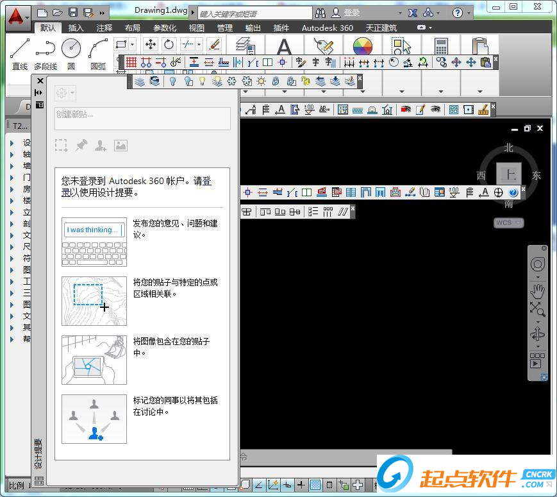Viewport: 557px width, 497px height.
Task: Click the sun layer thaw icon
Action: [261, 81]
